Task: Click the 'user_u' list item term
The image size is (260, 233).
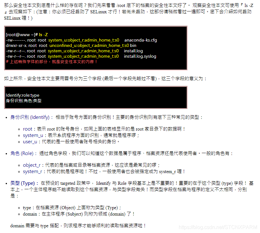Action: pos(30,142)
